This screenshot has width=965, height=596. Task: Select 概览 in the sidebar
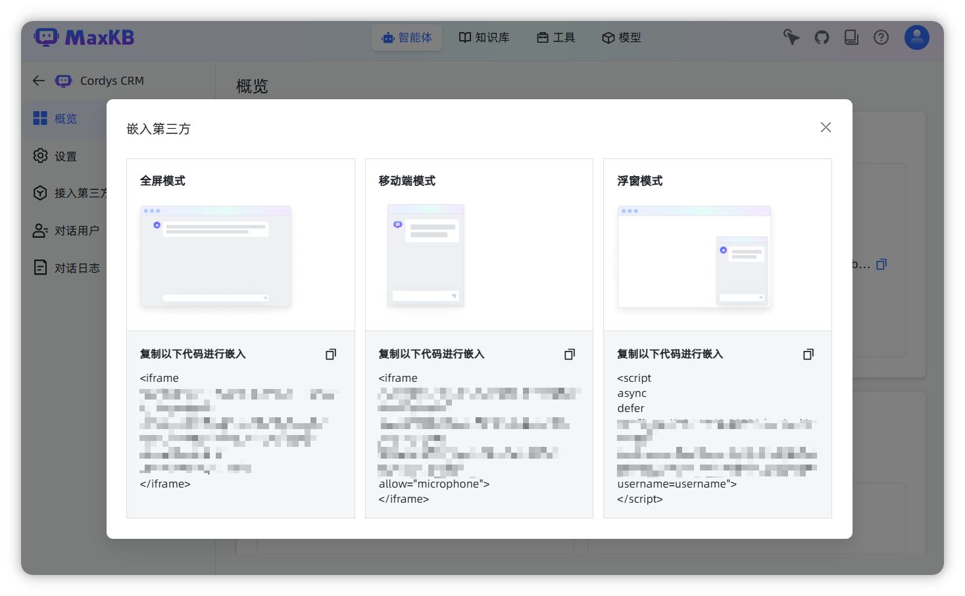66,118
